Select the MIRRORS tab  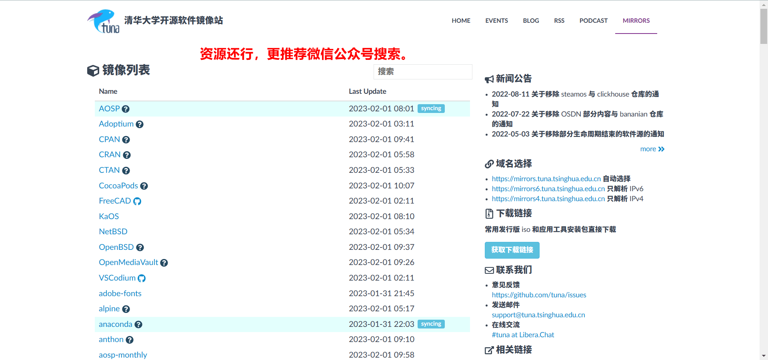pos(636,21)
